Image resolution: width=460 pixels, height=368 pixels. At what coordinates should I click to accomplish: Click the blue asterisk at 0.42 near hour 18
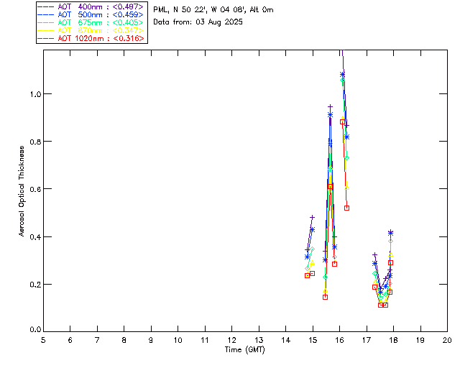[x=390, y=232]
